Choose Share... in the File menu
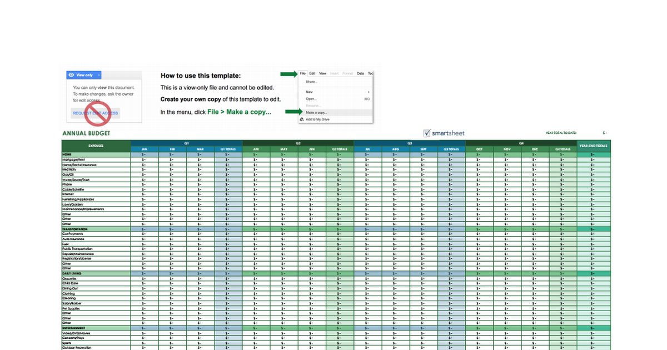 pos(311,82)
